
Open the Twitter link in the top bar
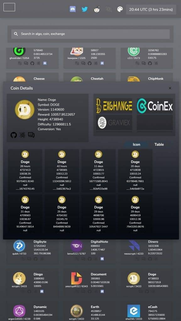coord(85,9)
